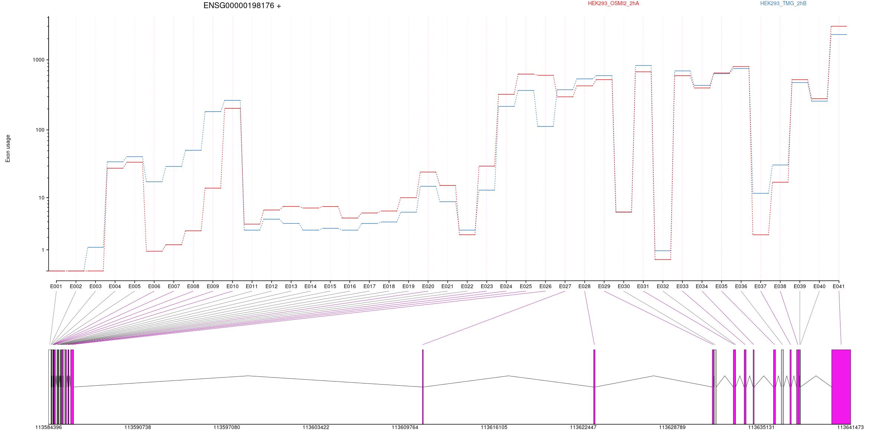Click the 1000 y-axis tick label
Image resolution: width=891 pixels, height=445 pixels.
coord(39,60)
